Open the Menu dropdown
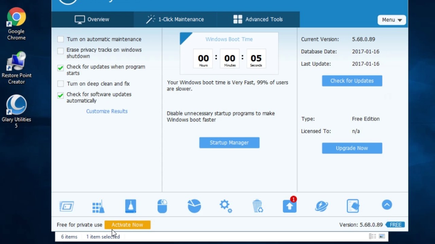Image resolution: width=435 pixels, height=244 pixels. [x=391, y=20]
